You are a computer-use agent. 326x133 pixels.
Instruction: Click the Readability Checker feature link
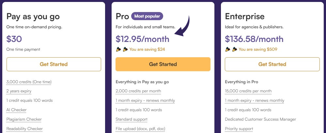24,129
